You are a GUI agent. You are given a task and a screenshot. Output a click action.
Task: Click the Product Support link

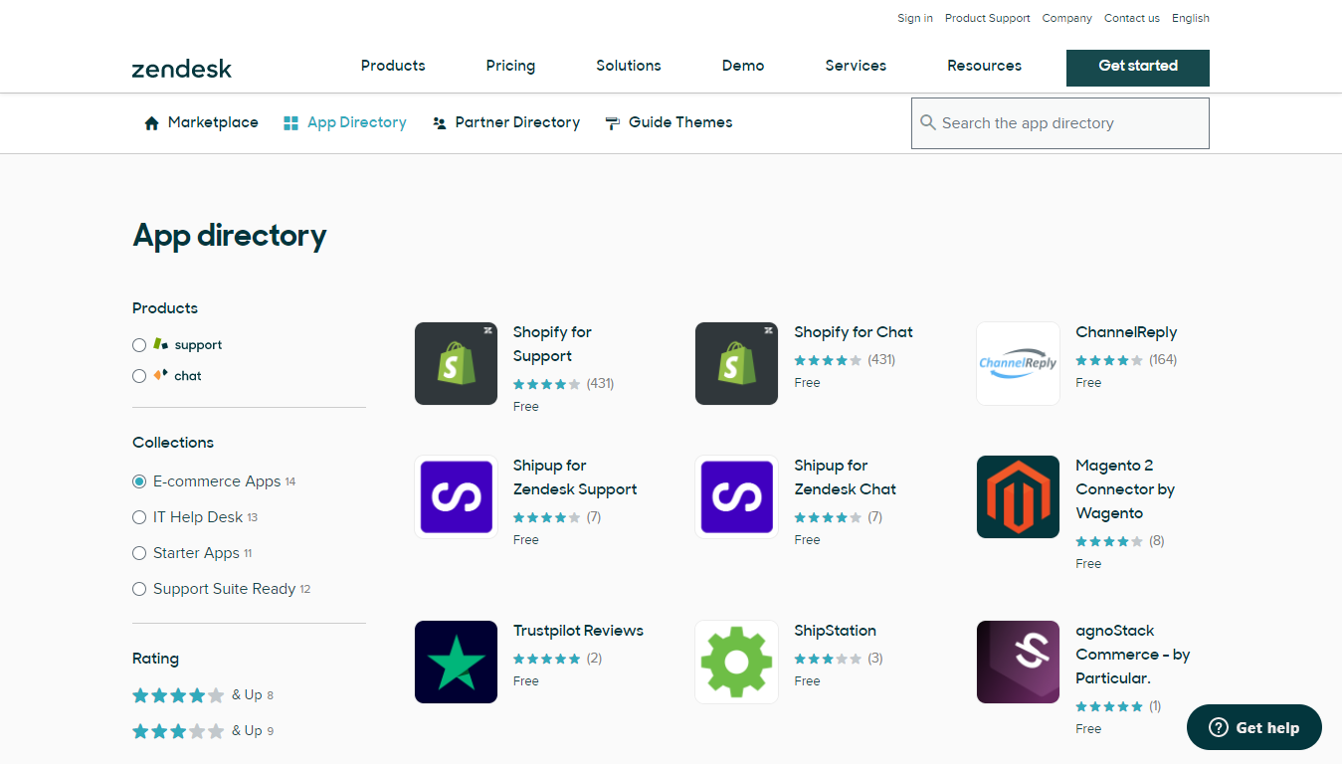(x=987, y=18)
